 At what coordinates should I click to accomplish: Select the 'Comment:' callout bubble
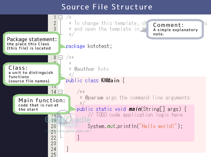[175, 29]
